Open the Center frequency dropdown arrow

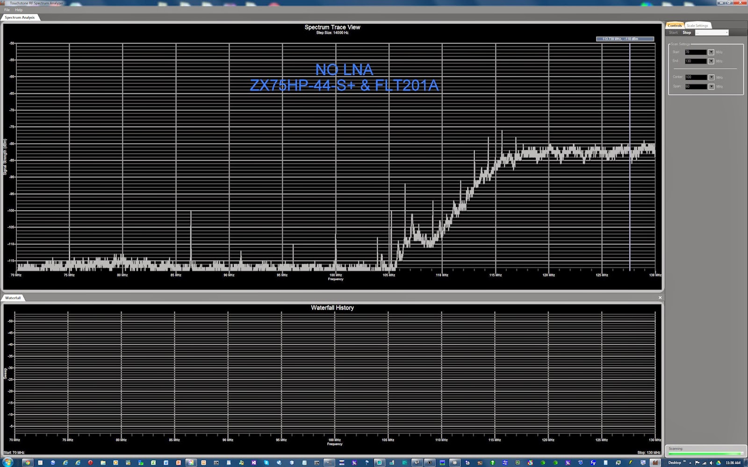[711, 77]
